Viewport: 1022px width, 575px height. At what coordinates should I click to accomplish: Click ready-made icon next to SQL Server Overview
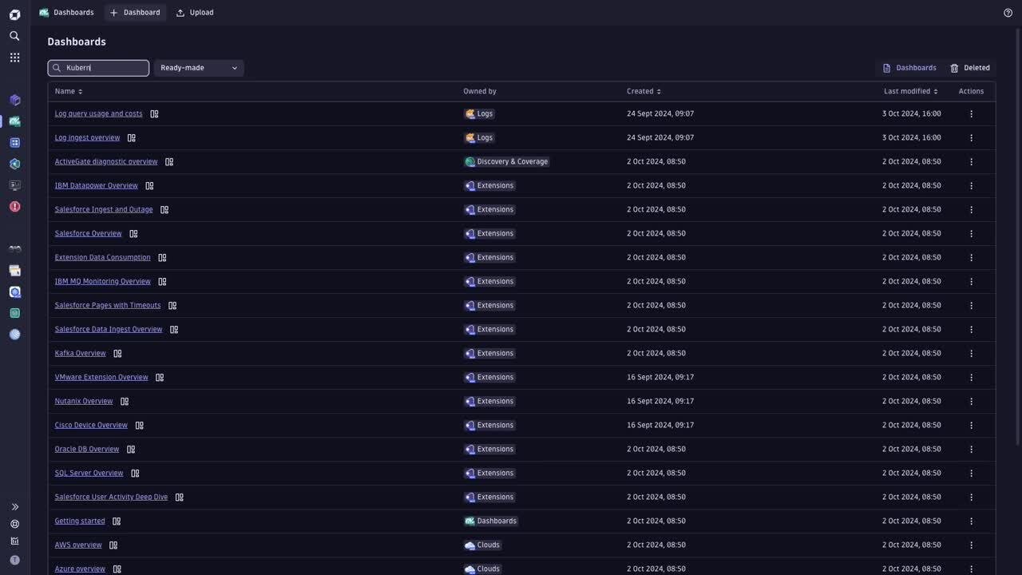pyautogui.click(x=135, y=474)
